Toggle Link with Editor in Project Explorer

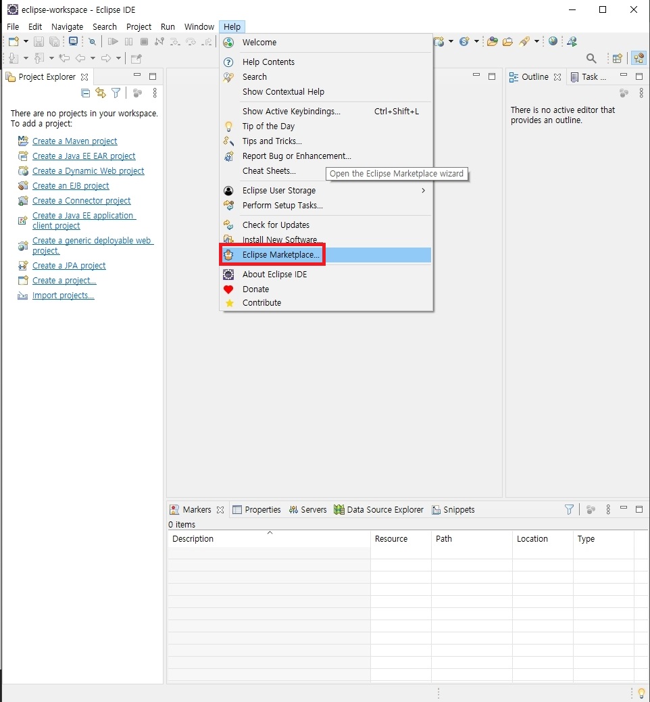click(101, 93)
